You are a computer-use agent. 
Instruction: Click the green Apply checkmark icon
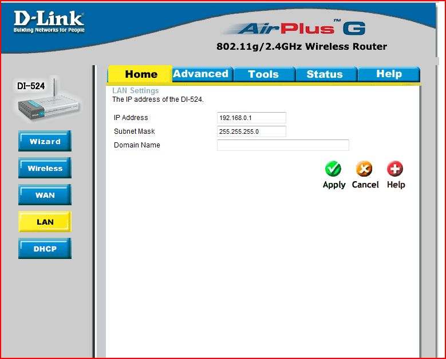(x=333, y=169)
